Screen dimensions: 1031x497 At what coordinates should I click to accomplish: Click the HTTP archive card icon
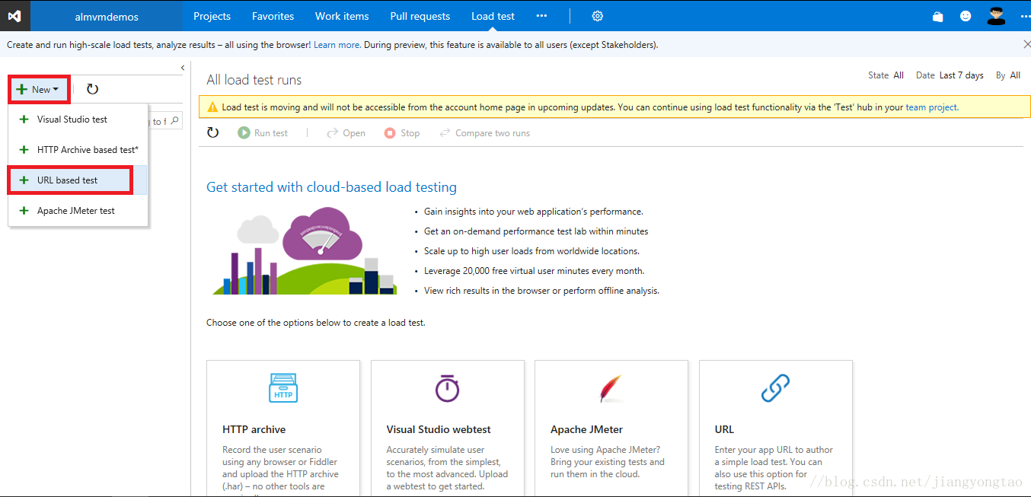[283, 388]
